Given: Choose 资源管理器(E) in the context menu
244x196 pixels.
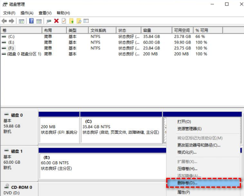Looking at the screenshot, I should (203, 129).
